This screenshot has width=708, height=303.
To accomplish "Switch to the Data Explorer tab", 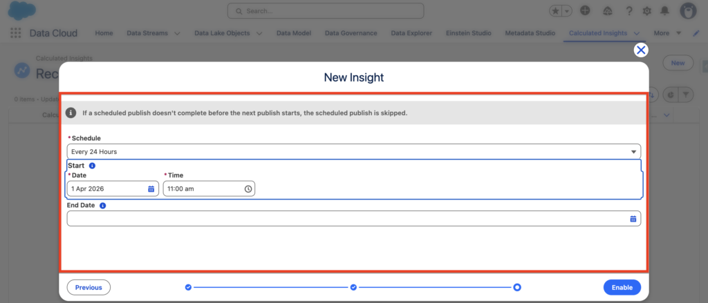I will tap(412, 33).
